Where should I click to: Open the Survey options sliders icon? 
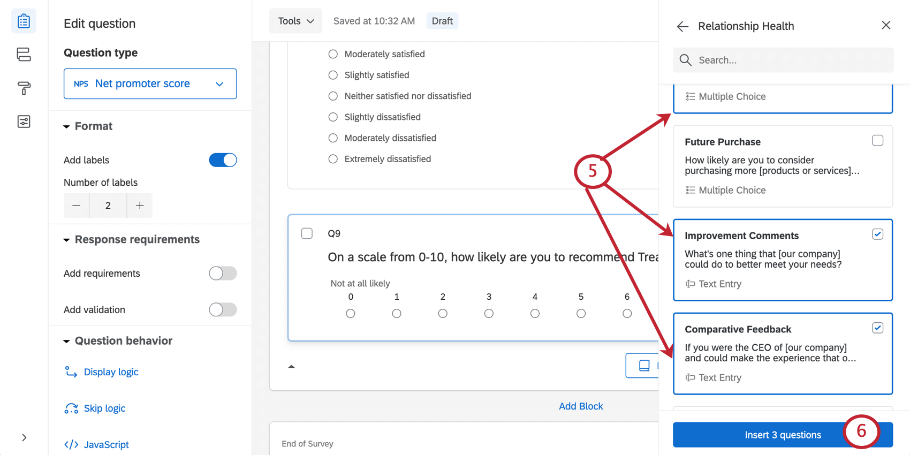(24, 122)
